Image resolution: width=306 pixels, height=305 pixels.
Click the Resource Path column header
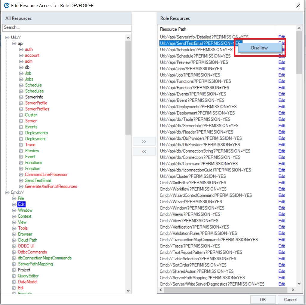173,29
